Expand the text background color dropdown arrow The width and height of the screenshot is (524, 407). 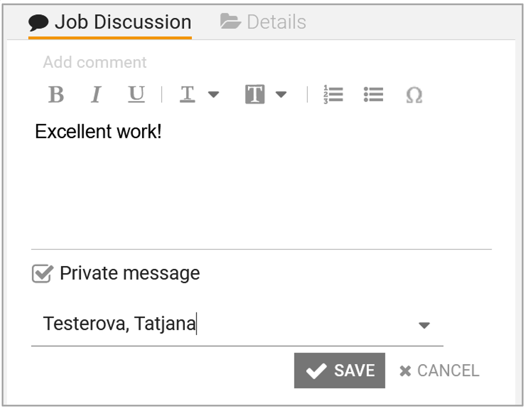pyautogui.click(x=281, y=95)
